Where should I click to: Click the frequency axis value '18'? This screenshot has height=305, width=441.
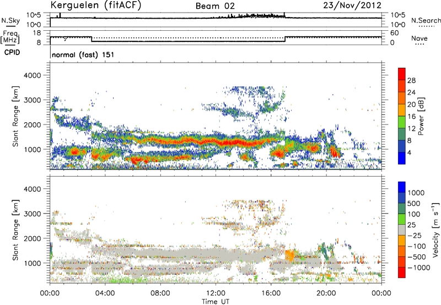pyautogui.click(x=37, y=33)
